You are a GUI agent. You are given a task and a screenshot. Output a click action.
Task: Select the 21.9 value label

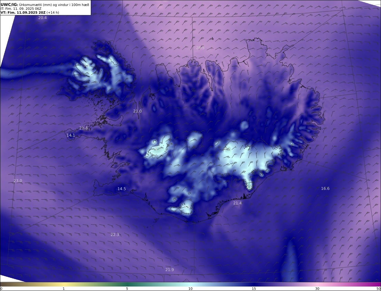pyautogui.click(x=170, y=270)
